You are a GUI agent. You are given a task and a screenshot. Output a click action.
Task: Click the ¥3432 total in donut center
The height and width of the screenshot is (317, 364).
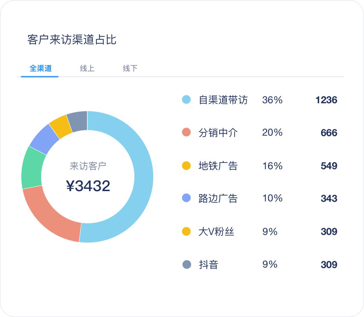(x=88, y=186)
